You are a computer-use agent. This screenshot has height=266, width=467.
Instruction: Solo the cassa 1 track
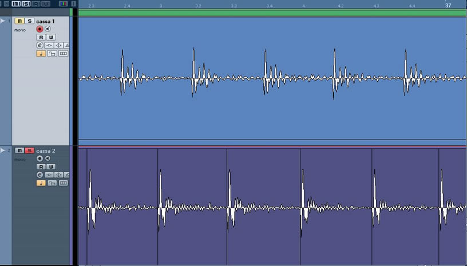29,21
